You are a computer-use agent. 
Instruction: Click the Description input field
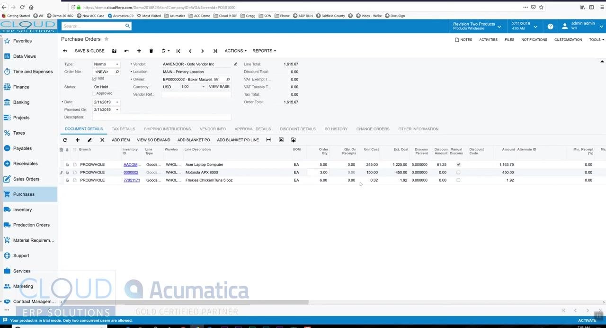pyautogui.click(x=161, y=117)
